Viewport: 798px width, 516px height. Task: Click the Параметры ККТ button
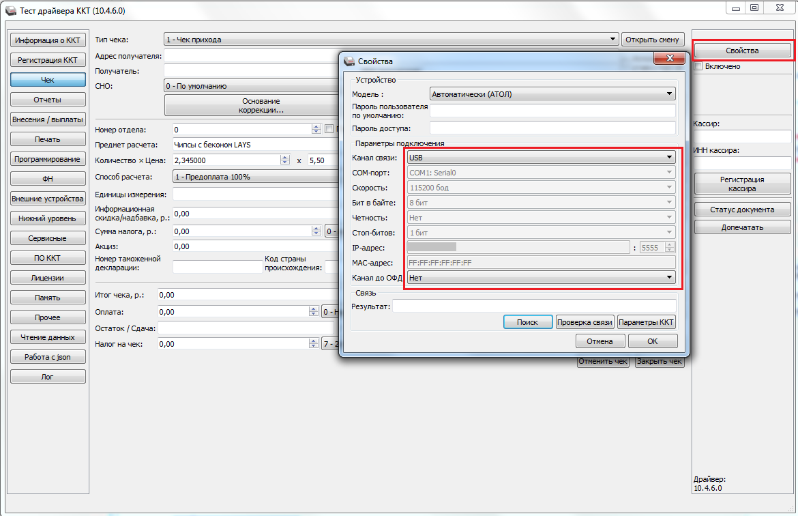tap(647, 322)
